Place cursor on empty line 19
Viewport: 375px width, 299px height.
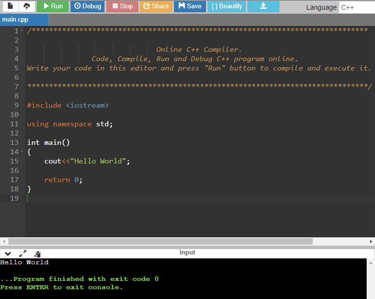147,198
